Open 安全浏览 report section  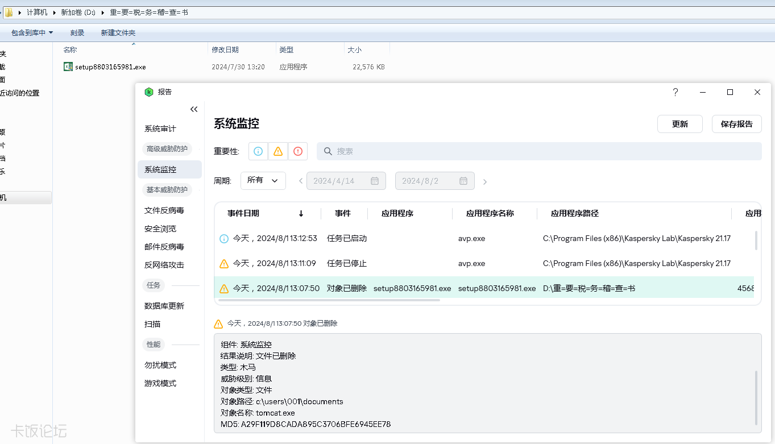tap(160, 229)
